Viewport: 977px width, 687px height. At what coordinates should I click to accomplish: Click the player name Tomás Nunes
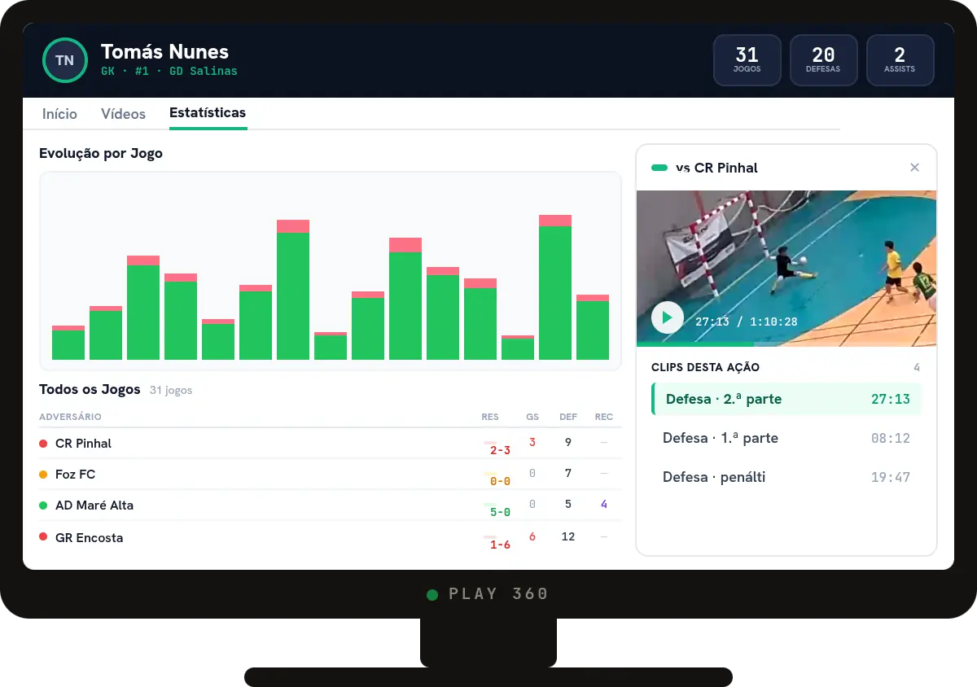point(164,52)
